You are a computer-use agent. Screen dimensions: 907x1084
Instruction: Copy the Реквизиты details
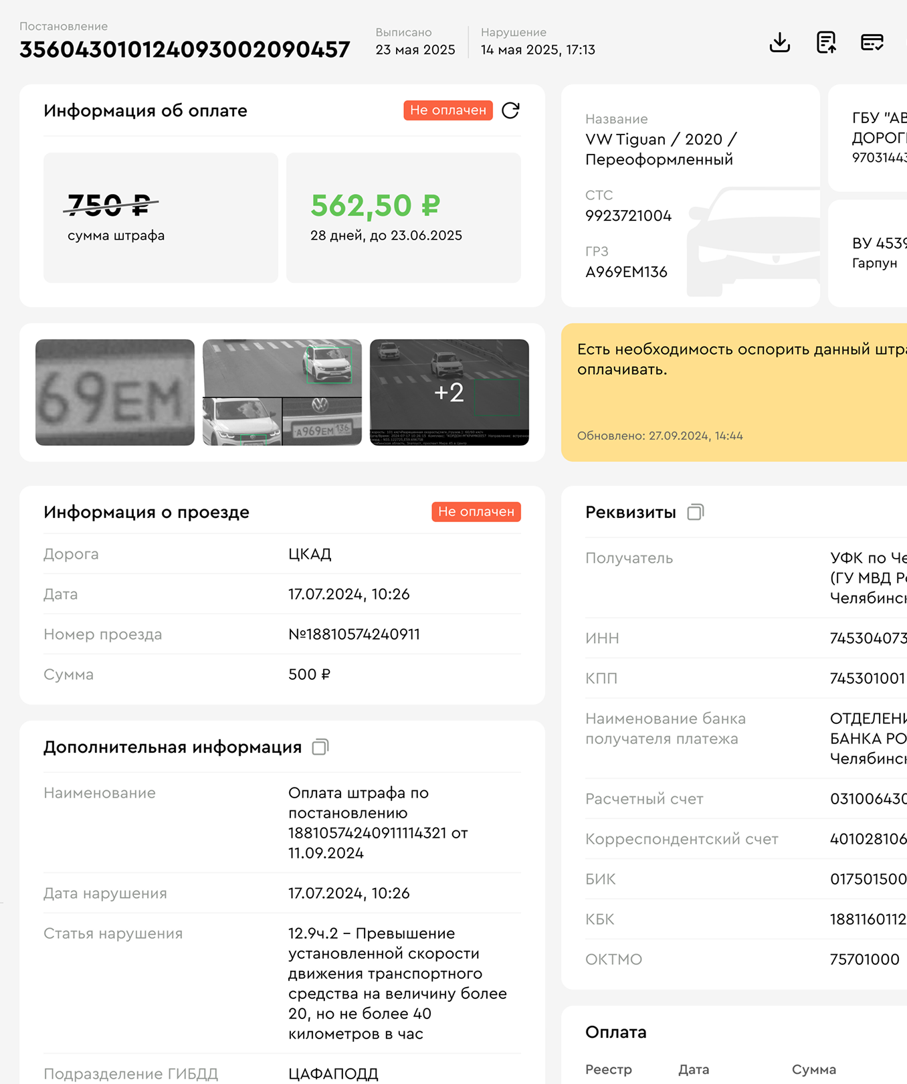pos(696,513)
